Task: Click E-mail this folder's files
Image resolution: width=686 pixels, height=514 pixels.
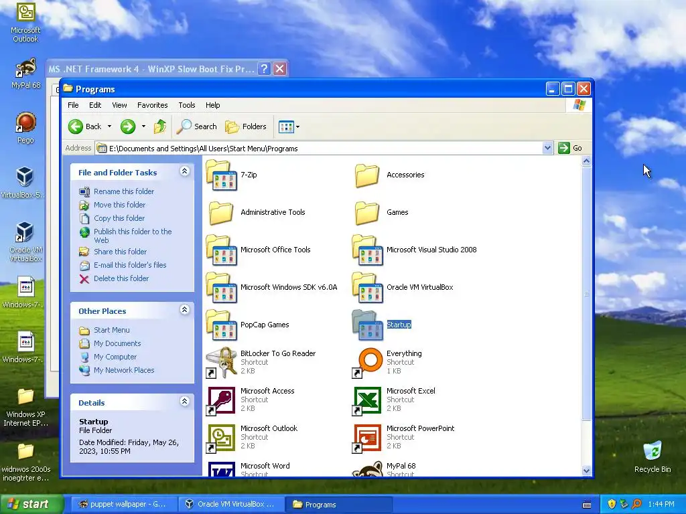Action: 130,265
